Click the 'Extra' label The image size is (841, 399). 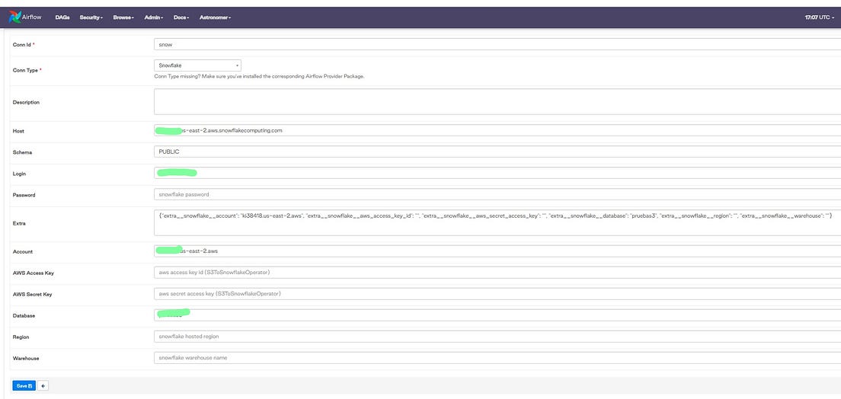[x=19, y=223]
